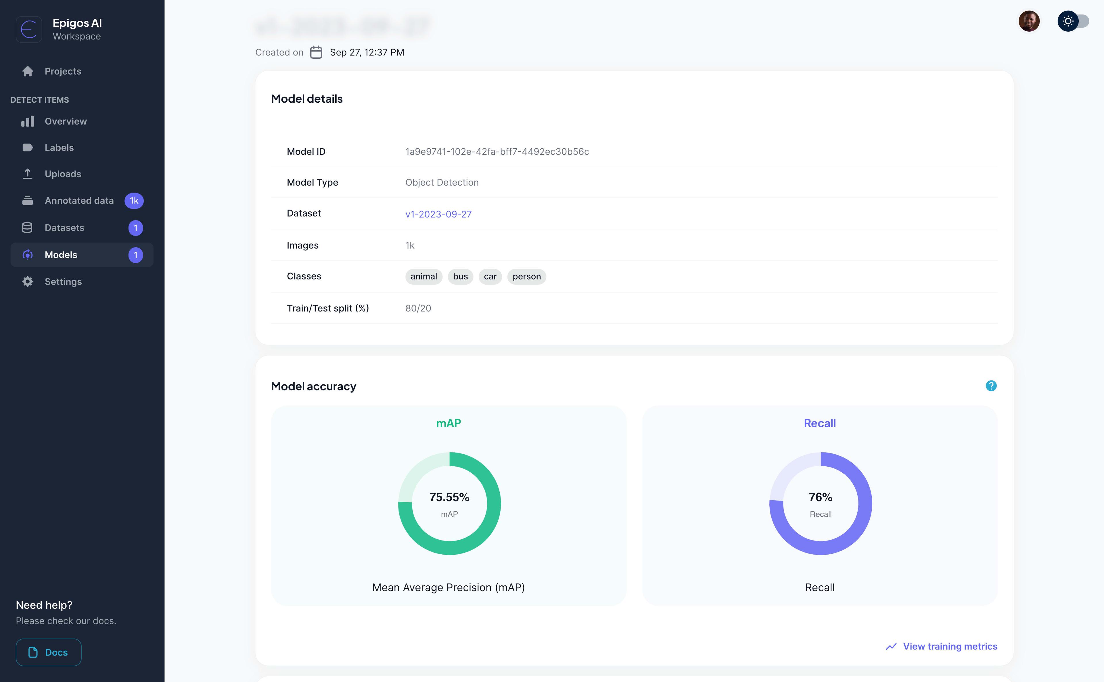
Task: Click the mAP donut chart
Action: (x=449, y=503)
